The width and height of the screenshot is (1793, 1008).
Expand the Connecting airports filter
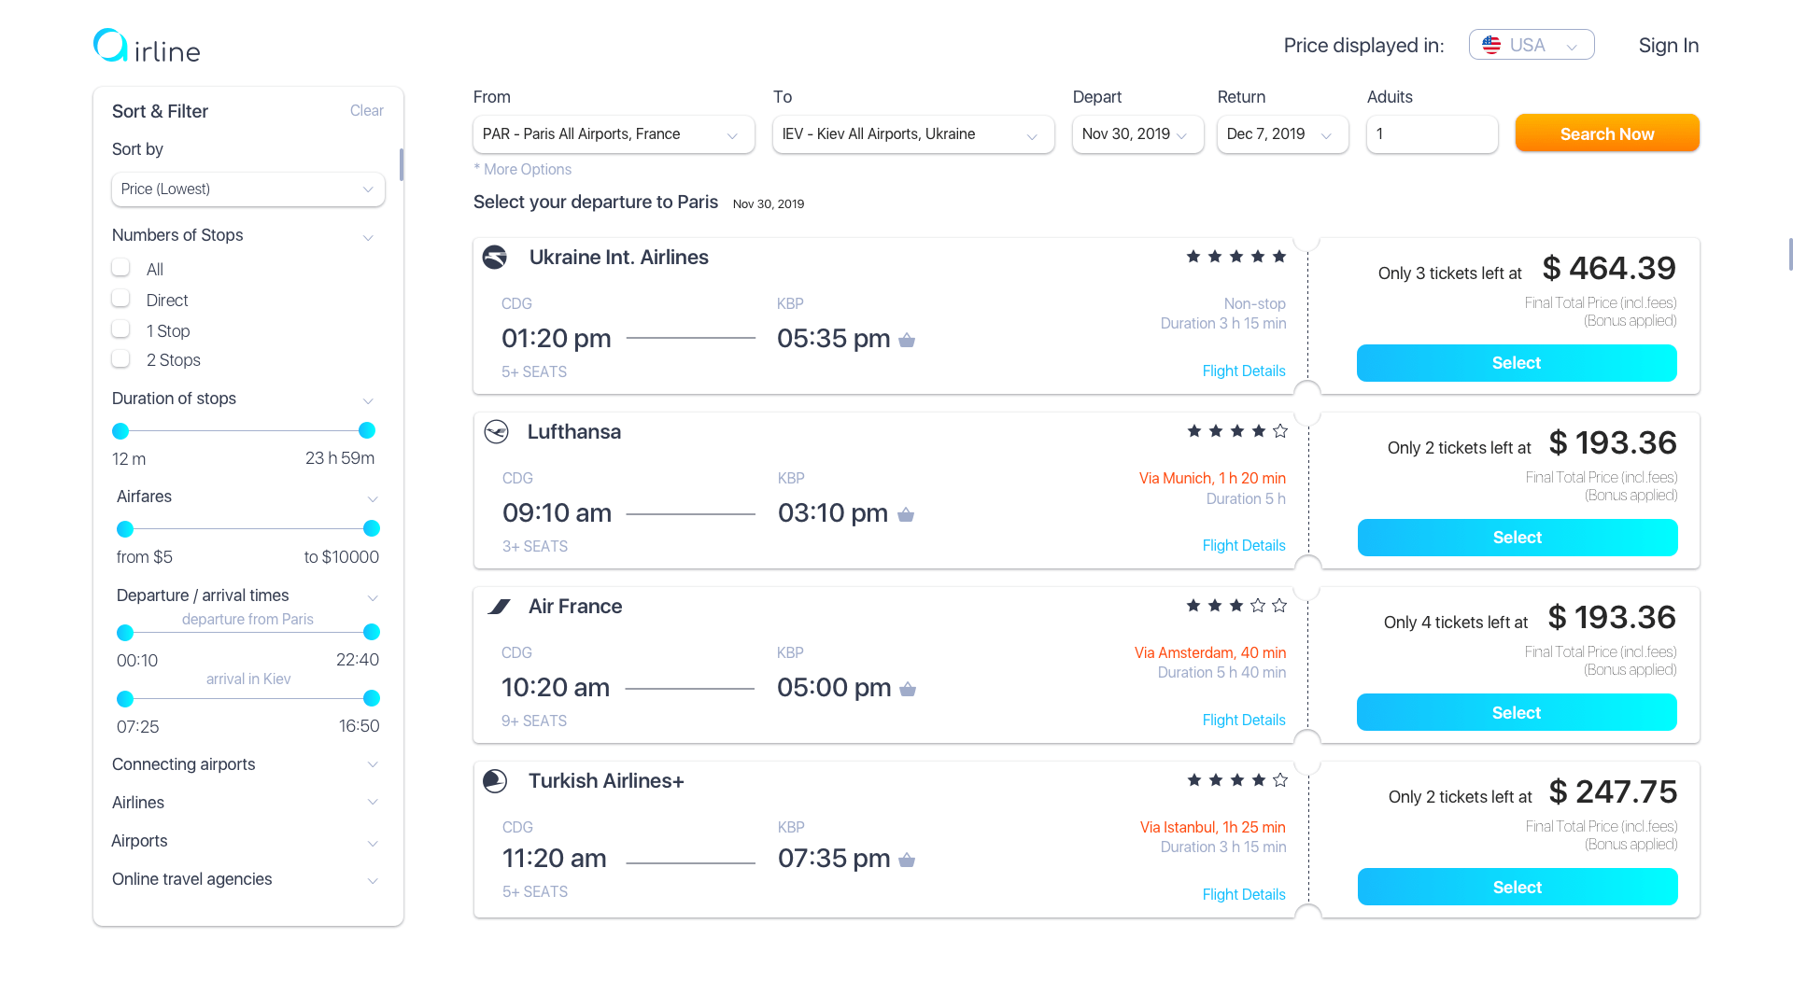pos(373,765)
